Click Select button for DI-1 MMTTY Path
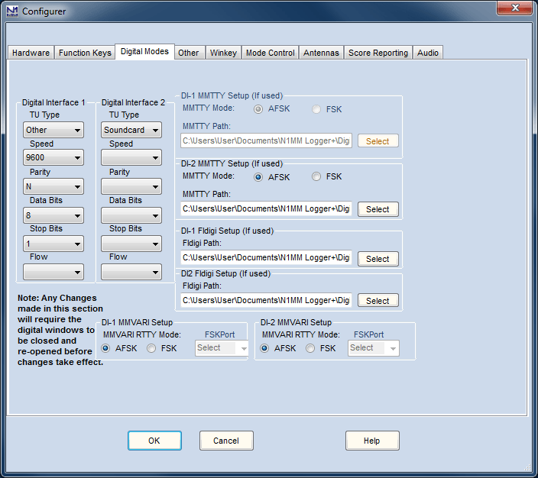 [x=378, y=141]
